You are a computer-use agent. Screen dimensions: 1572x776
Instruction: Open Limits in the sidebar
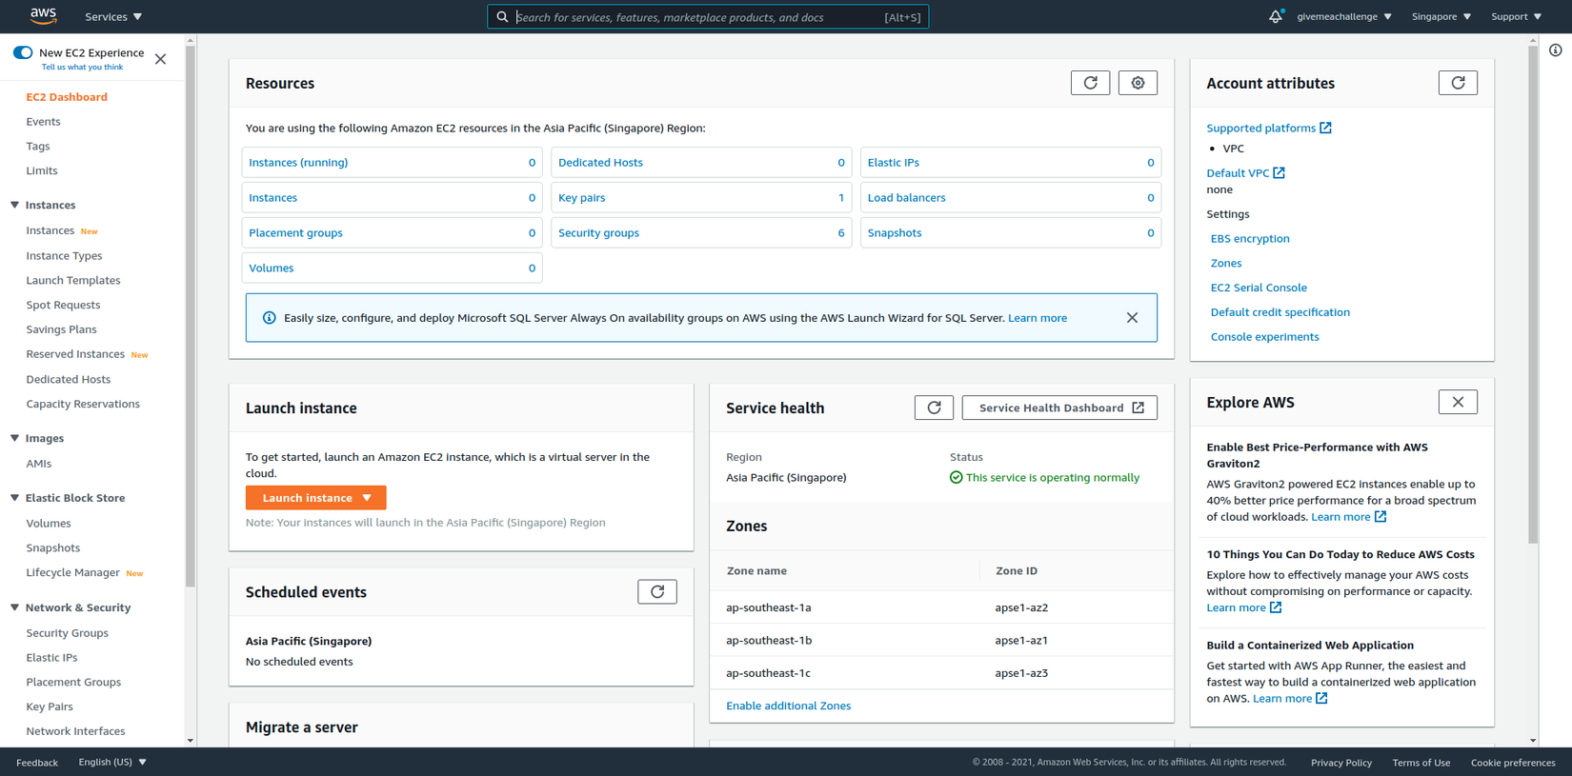click(42, 170)
